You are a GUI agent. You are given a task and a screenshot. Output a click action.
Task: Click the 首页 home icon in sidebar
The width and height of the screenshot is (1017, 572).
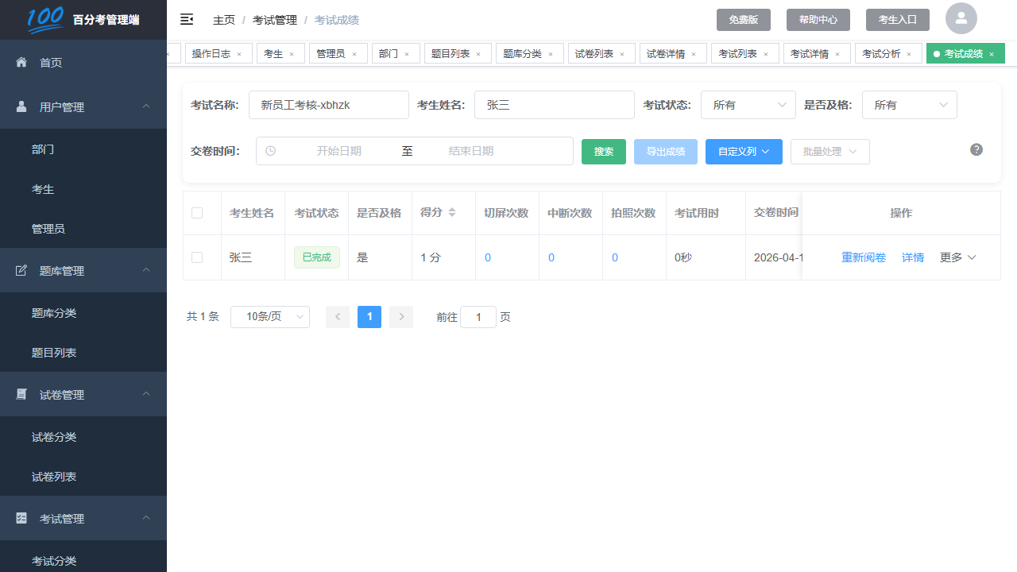pos(21,62)
